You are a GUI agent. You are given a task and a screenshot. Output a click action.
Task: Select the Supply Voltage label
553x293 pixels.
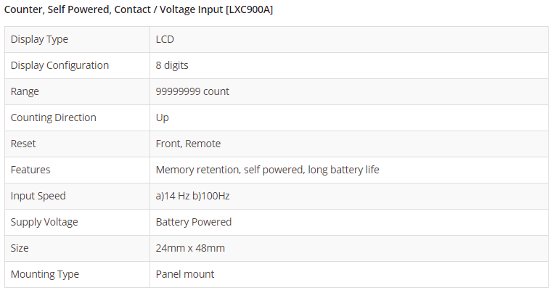pyautogui.click(x=44, y=222)
